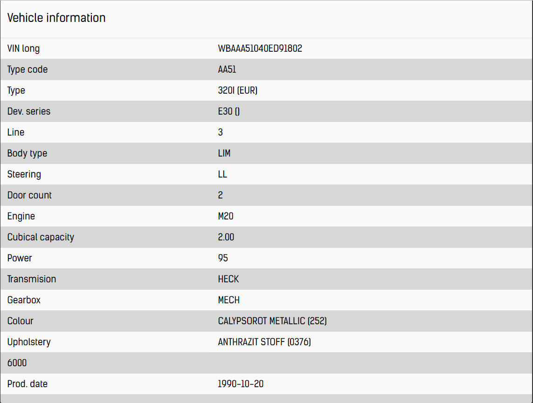Click the Door count label

click(x=29, y=195)
